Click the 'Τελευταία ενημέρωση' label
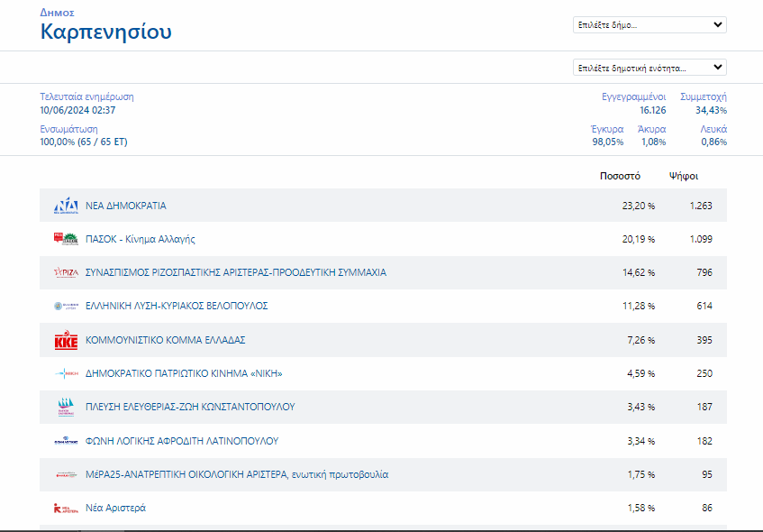Viewport: 763px width, 532px height. 86,96
